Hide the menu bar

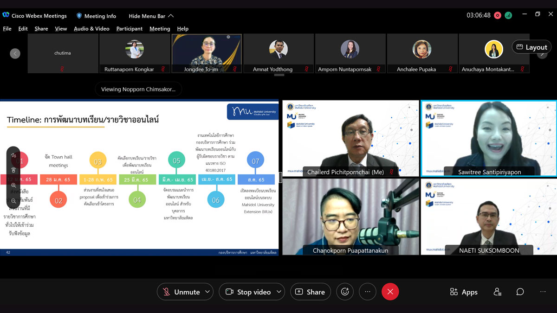(x=151, y=16)
